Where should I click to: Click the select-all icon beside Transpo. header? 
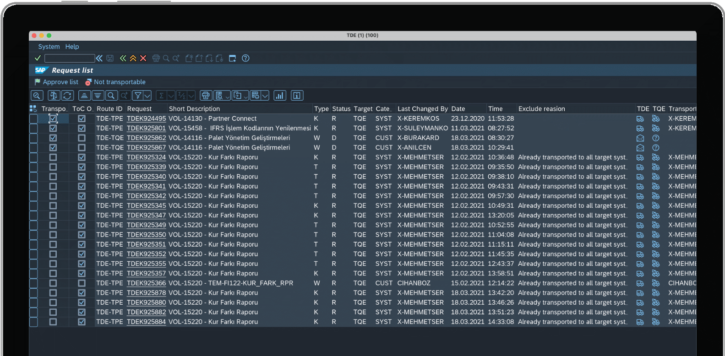33,108
